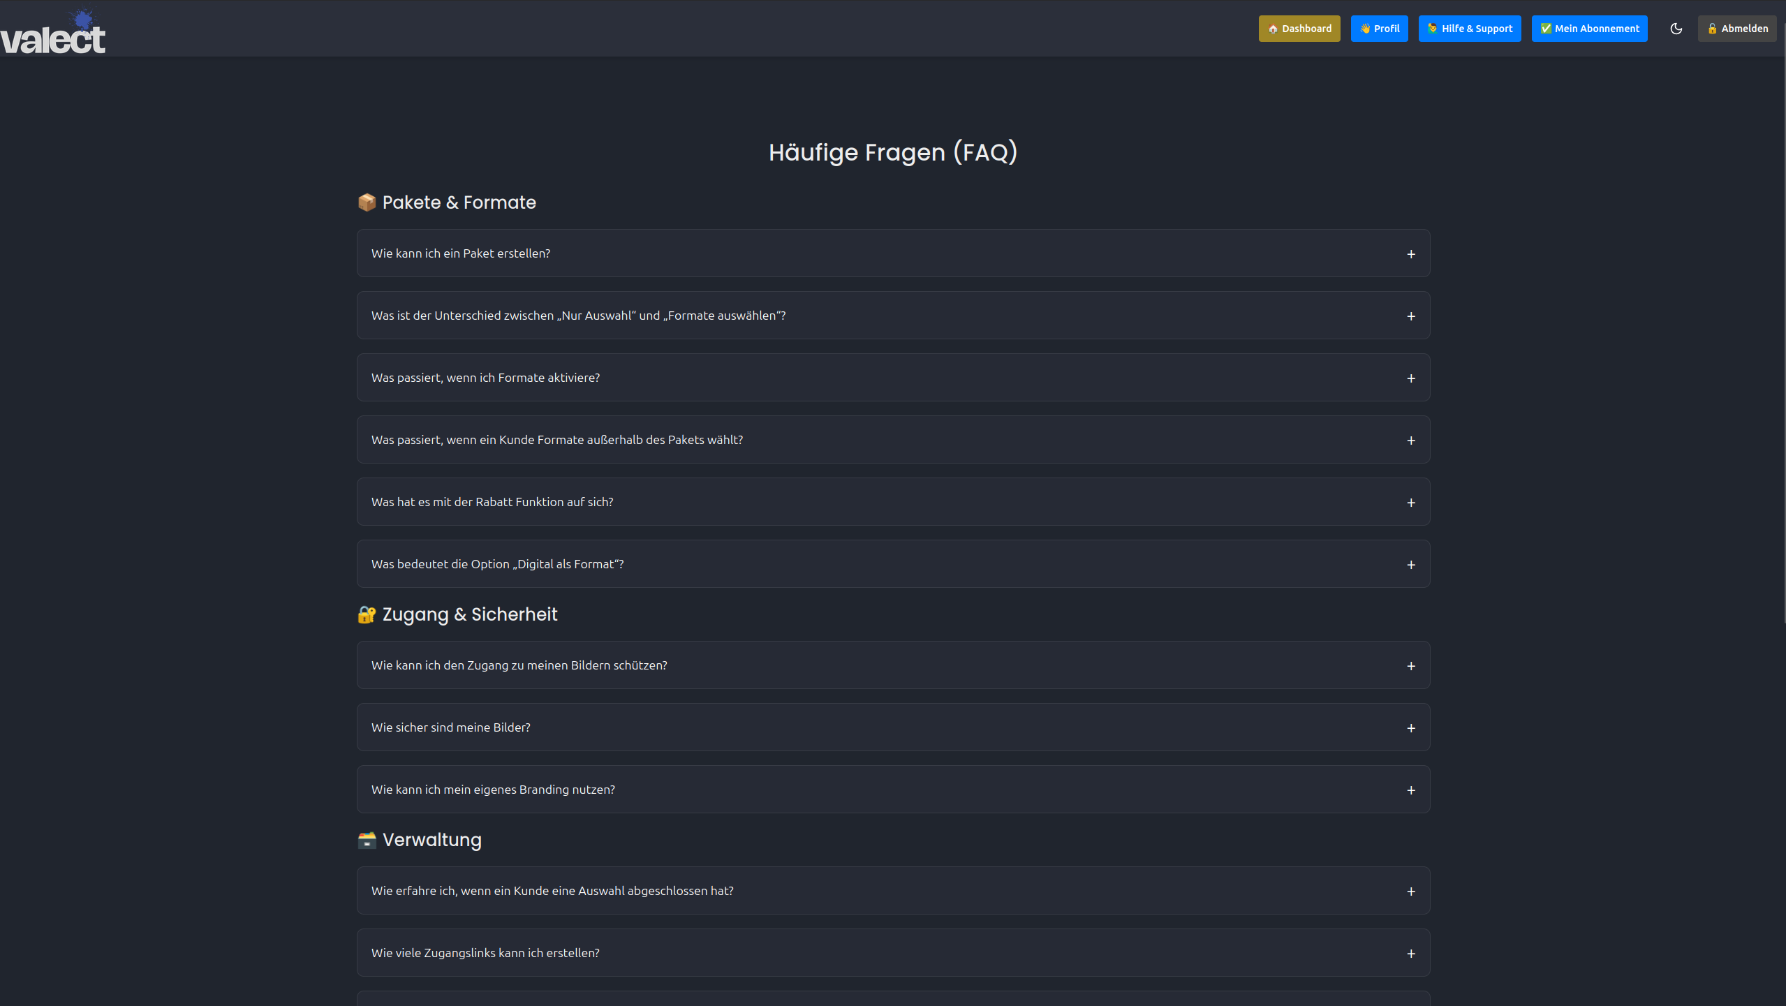
Task: Click the plus icon for 'Nur Auswahl' difference question
Action: [1410, 316]
